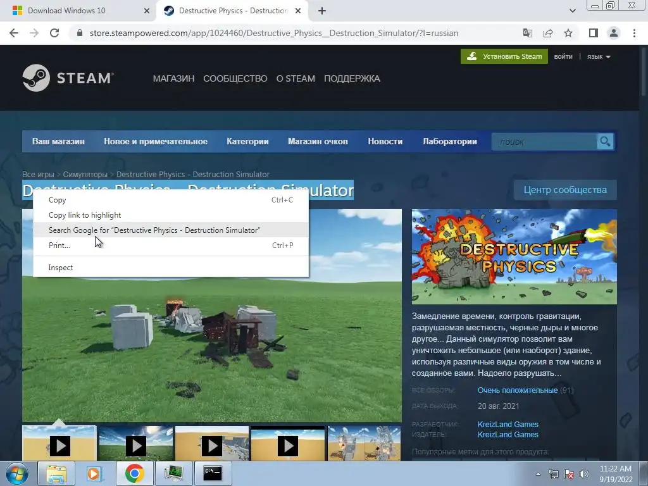Screen dimensions: 648x486
Task: Show hidden tray icons arrow
Action: pos(538,474)
